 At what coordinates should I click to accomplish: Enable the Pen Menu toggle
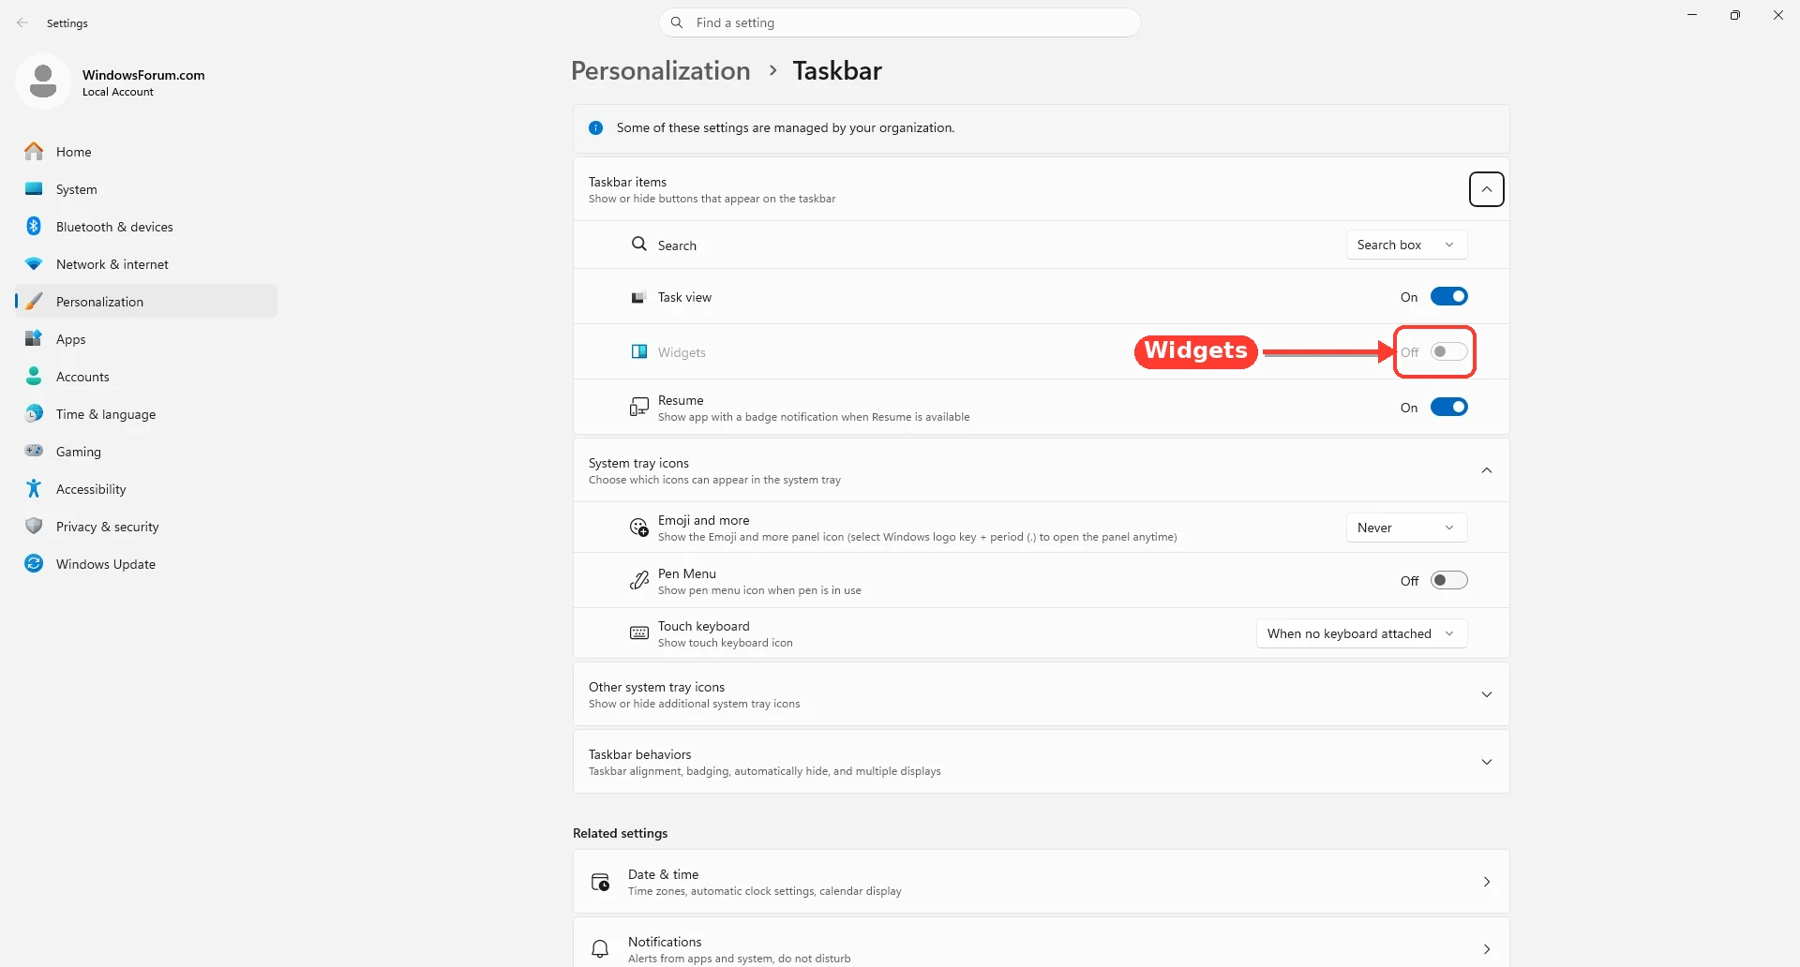point(1448,580)
